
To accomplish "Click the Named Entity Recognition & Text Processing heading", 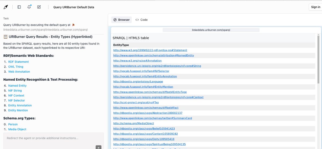I will tap(41, 80).
